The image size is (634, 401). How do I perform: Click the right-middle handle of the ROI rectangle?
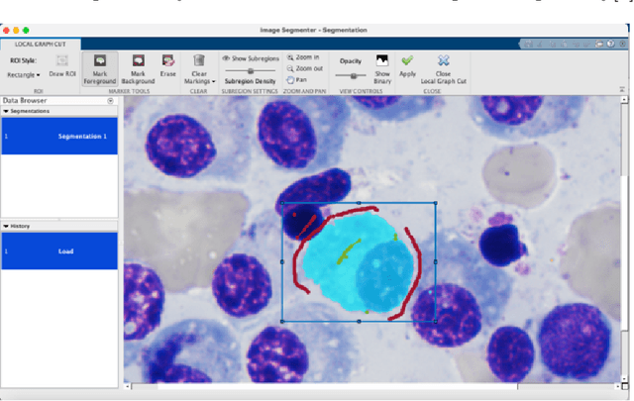(436, 262)
